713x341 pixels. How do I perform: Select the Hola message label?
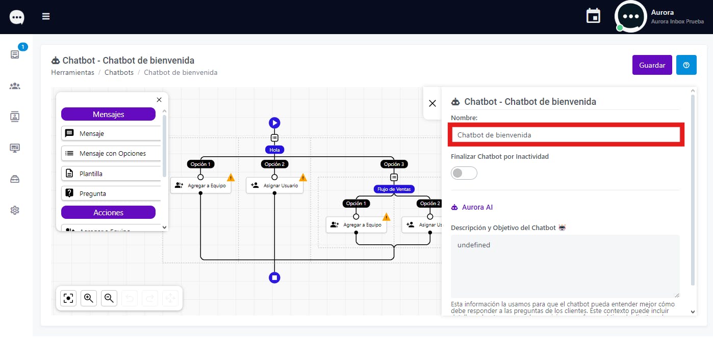coord(274,150)
